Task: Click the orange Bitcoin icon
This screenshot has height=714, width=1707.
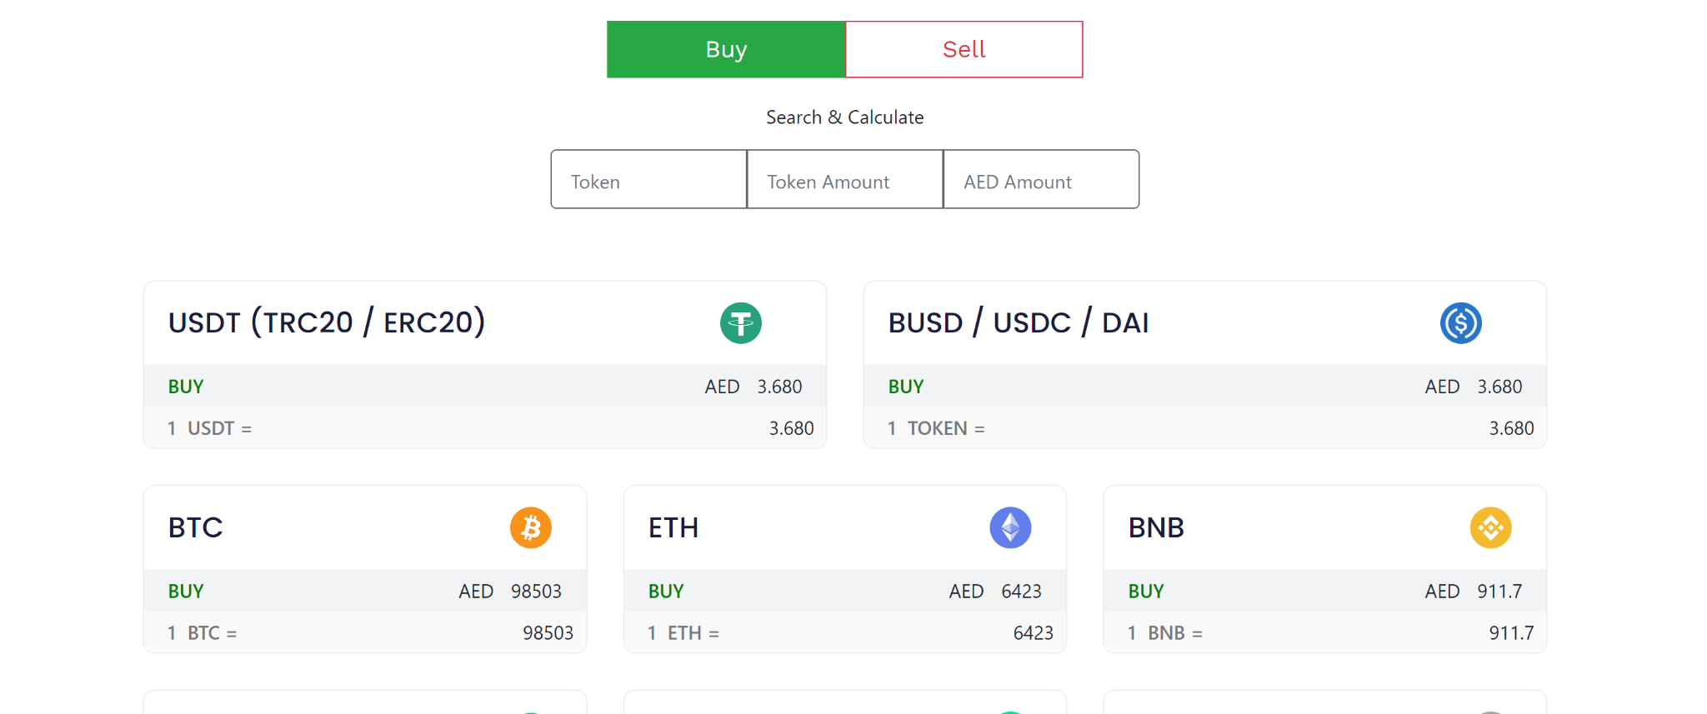Action: [x=531, y=527]
